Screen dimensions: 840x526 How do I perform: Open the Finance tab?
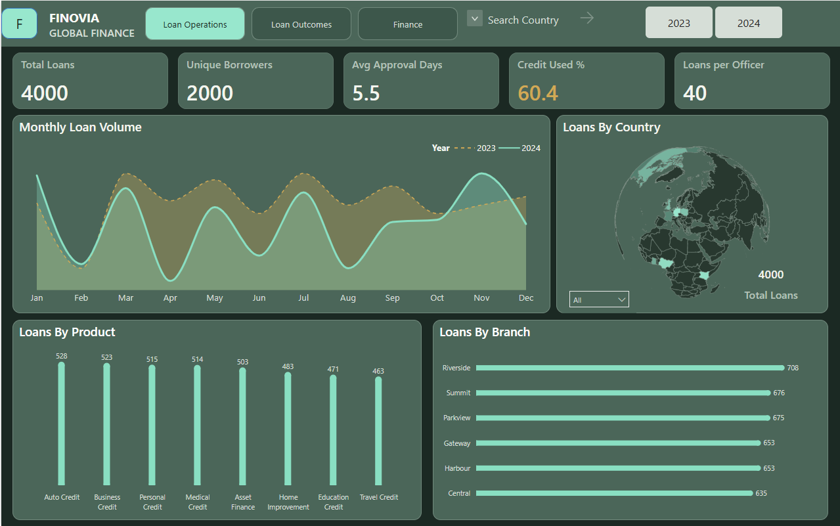tap(408, 24)
